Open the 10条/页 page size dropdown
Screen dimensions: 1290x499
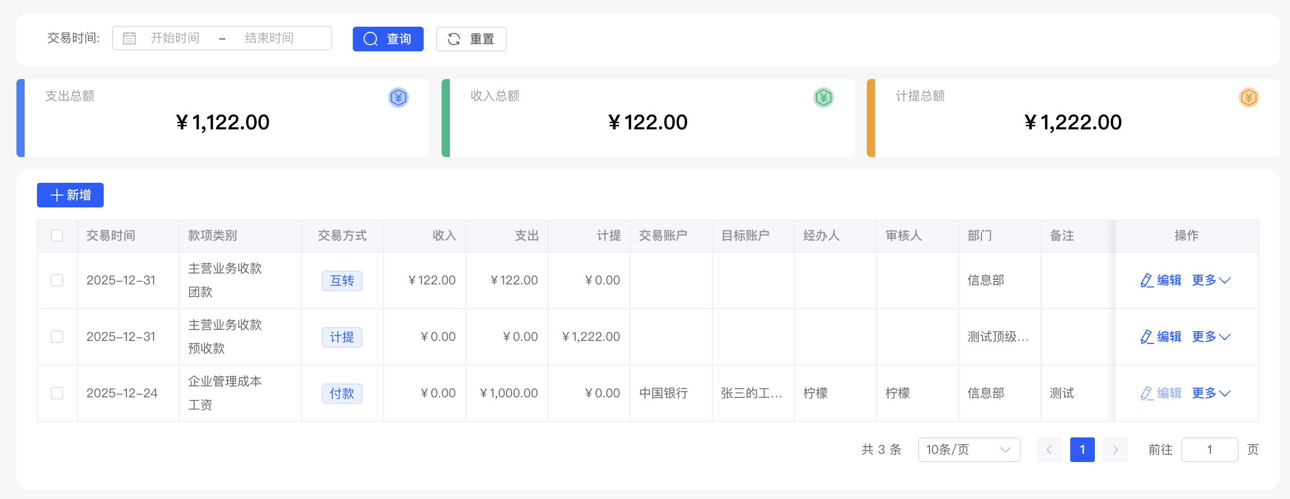tap(969, 450)
